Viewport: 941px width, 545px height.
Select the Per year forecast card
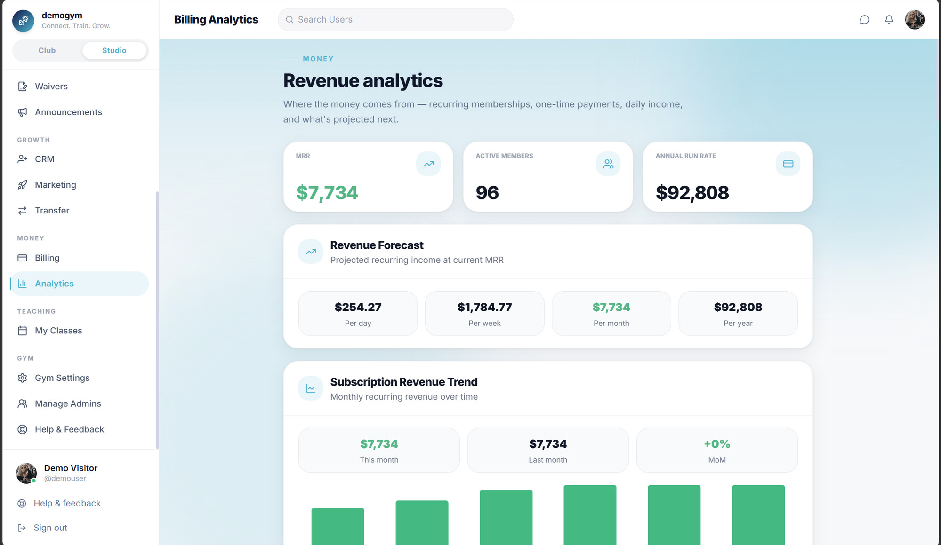coord(738,314)
